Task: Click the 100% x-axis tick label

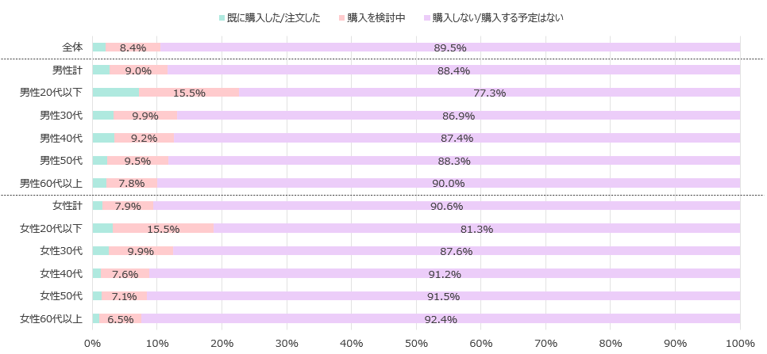Action: point(739,343)
